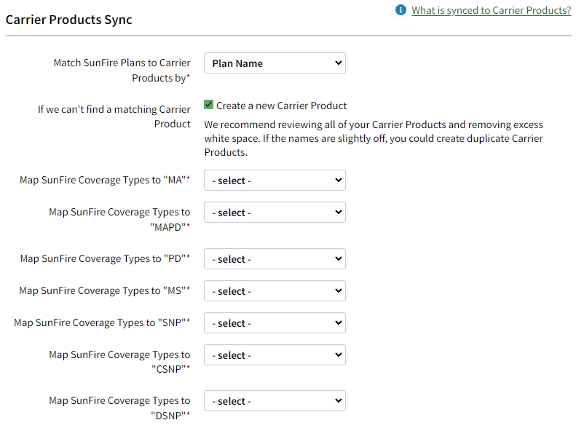Image resolution: width=576 pixels, height=428 pixels.
Task: Click the 'Create a new Carrier Product' label text
Action: [x=281, y=106]
